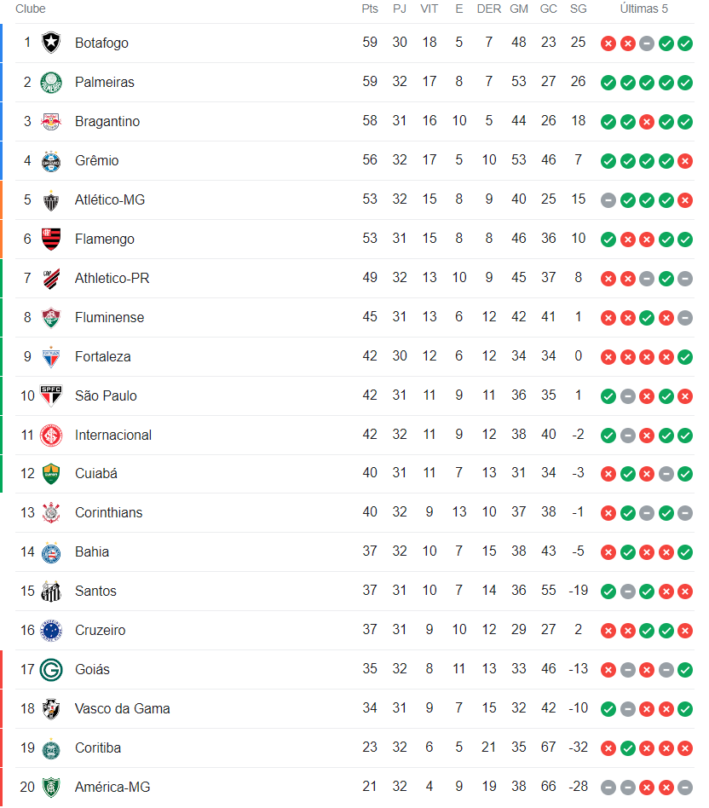The image size is (709, 808).
Task: Open the Athletico-PR team link
Action: click(112, 278)
